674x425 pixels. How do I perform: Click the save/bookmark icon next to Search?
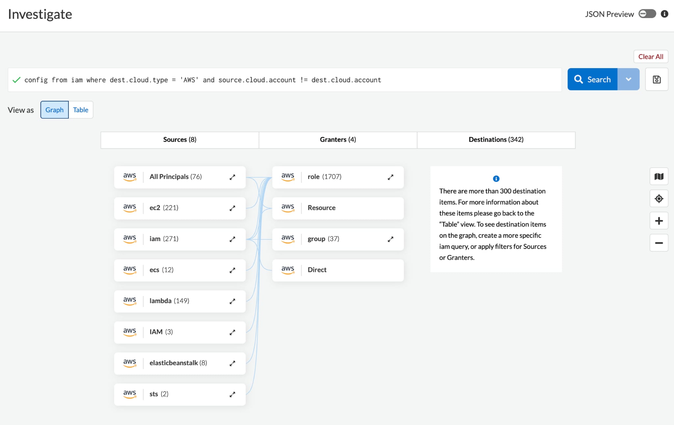(x=657, y=79)
